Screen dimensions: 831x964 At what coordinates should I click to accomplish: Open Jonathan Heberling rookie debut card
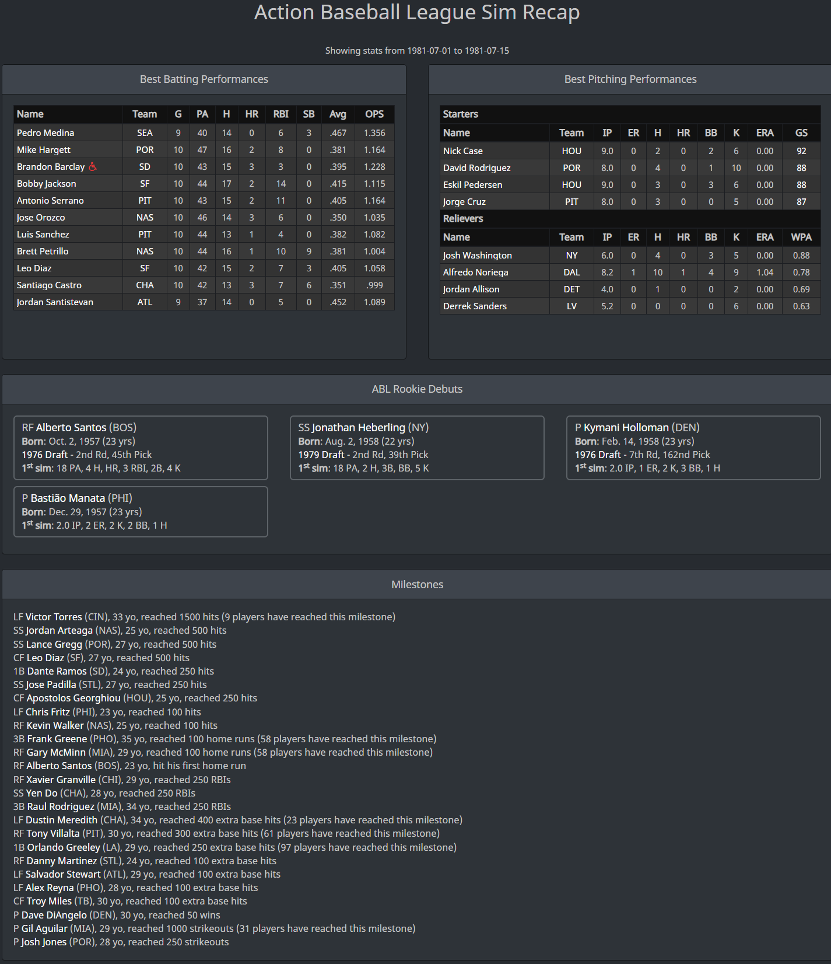[358, 428]
